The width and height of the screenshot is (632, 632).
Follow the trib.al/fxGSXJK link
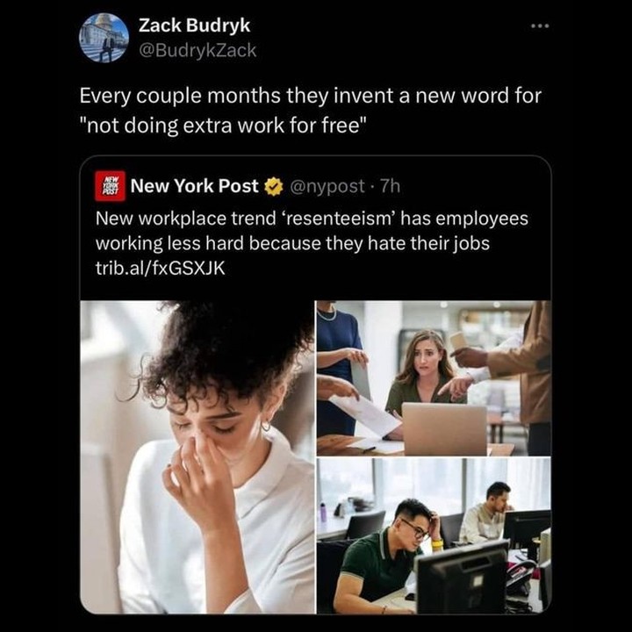pyautogui.click(x=160, y=268)
